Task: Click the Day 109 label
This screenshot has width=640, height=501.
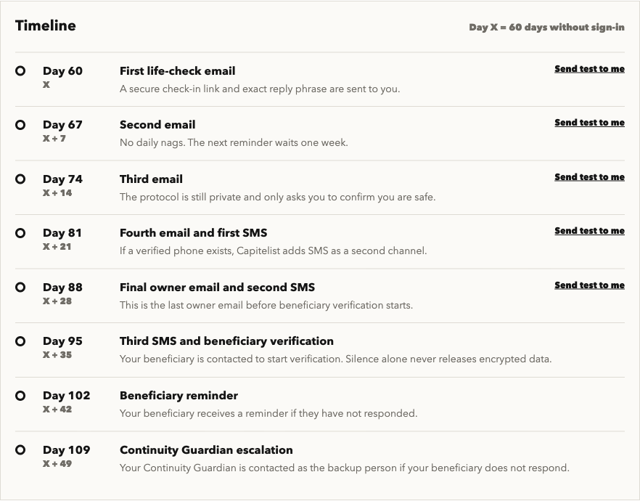Action: point(67,450)
